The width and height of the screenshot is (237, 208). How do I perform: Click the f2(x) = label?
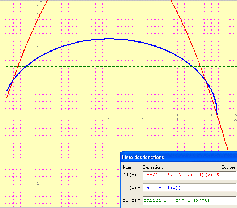[132, 188]
